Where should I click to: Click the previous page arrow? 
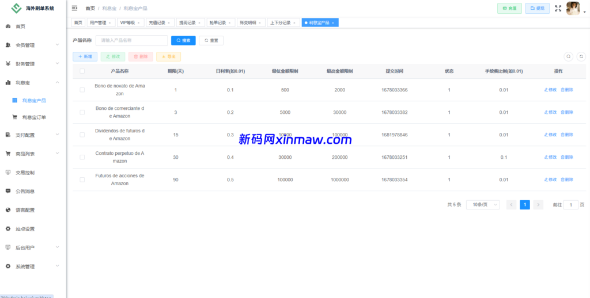click(x=512, y=205)
